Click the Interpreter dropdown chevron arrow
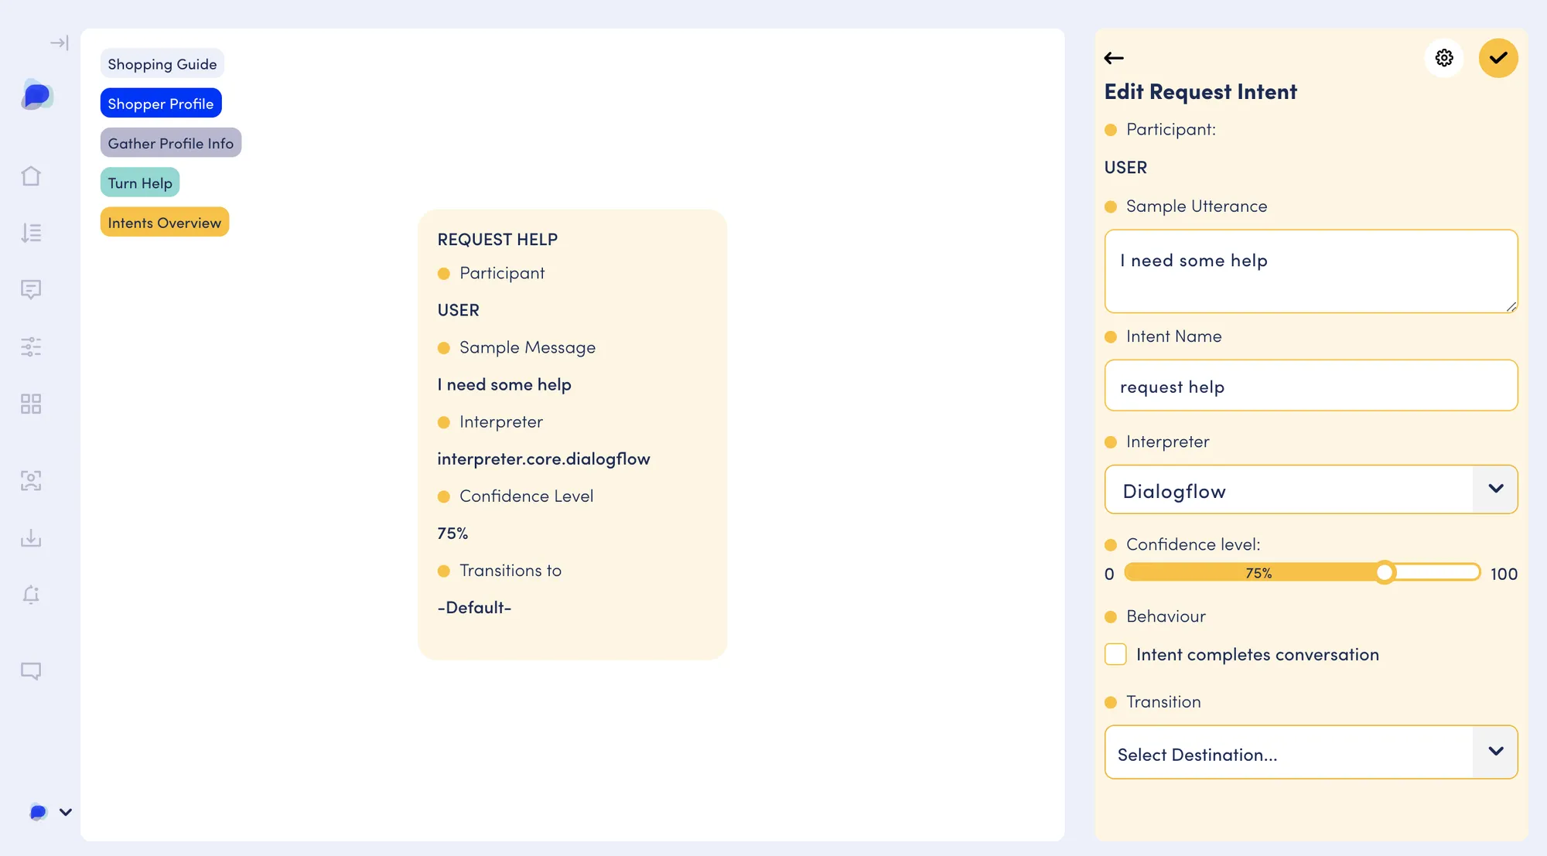The width and height of the screenshot is (1547, 856). pos(1496,489)
